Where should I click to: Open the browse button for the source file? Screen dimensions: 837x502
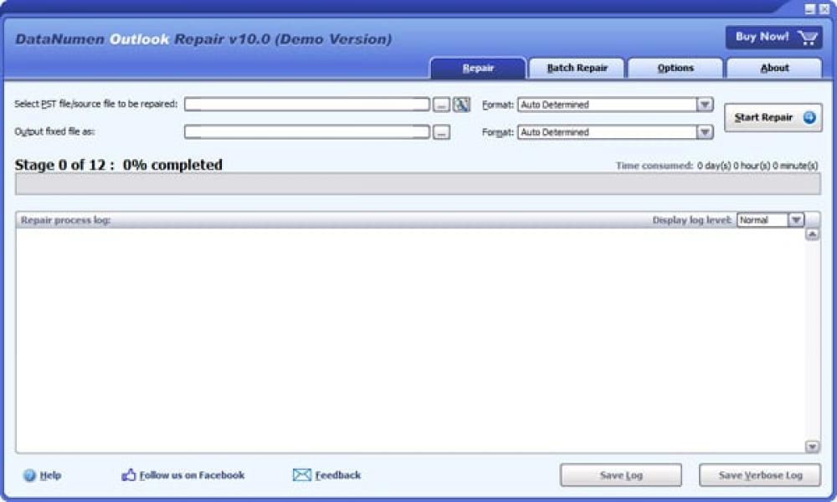click(439, 104)
